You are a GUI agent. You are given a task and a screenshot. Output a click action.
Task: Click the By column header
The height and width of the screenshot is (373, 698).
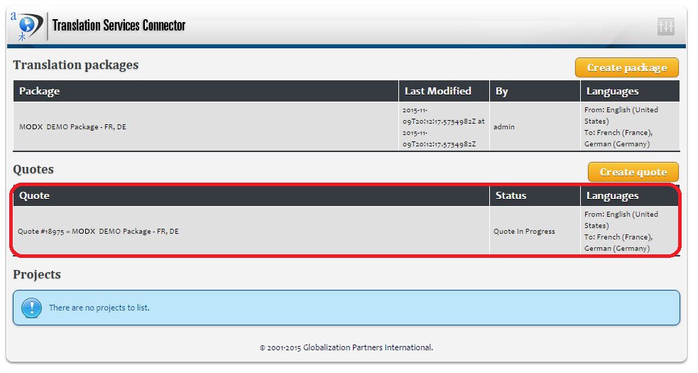(x=535, y=91)
